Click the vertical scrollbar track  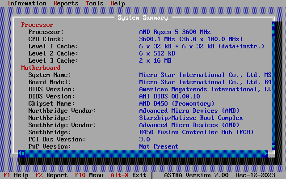pyautogui.click(x=273, y=89)
